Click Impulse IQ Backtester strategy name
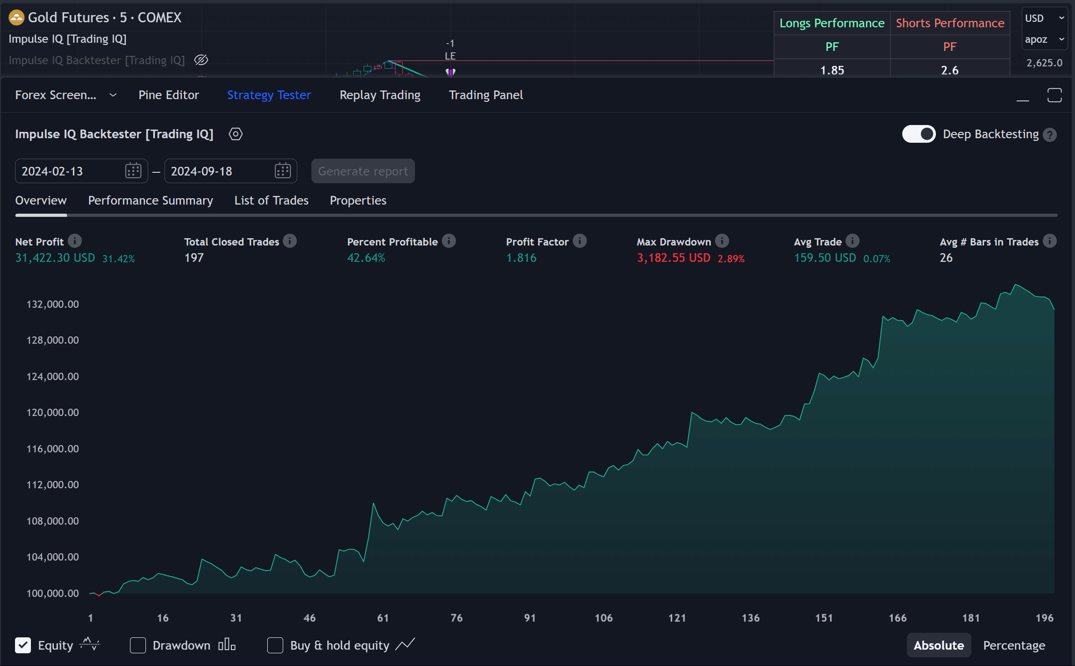Image resolution: width=1075 pixels, height=666 pixels. coord(114,134)
